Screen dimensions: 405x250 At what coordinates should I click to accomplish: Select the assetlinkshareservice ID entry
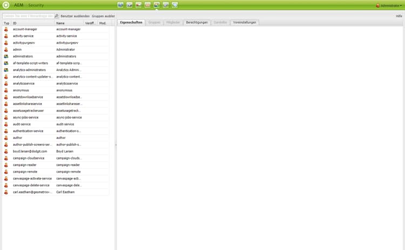(x=28, y=104)
